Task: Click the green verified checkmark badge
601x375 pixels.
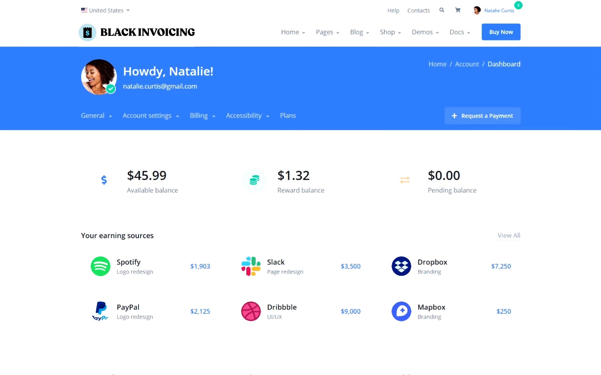Action: click(111, 89)
